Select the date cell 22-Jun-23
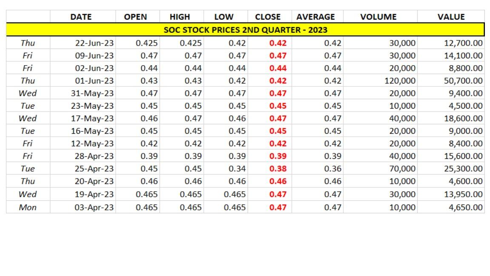The height and width of the screenshot is (276, 490). [93, 43]
